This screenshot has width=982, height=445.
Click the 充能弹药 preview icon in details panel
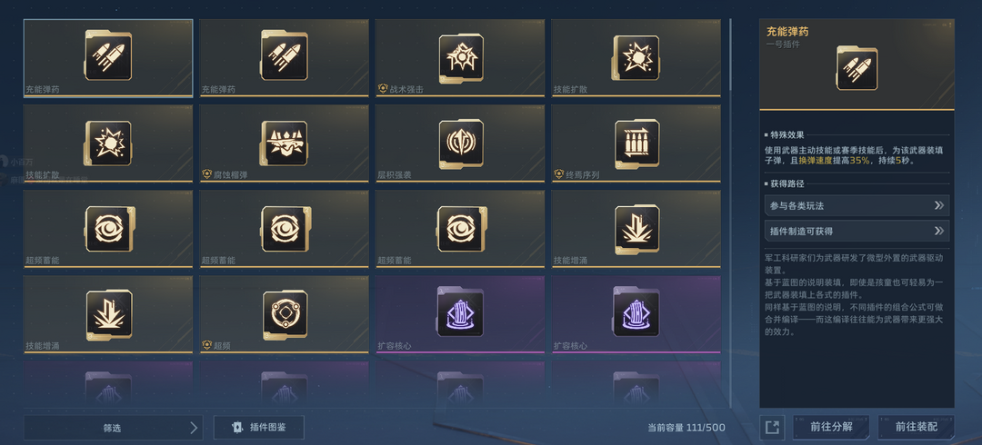(x=857, y=69)
